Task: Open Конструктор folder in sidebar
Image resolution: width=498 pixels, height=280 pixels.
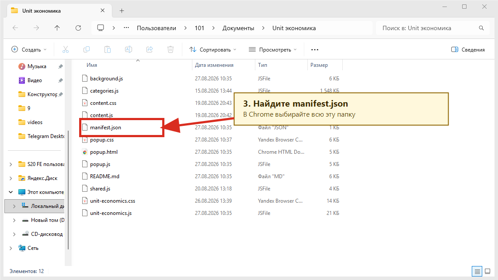Action: (x=42, y=94)
